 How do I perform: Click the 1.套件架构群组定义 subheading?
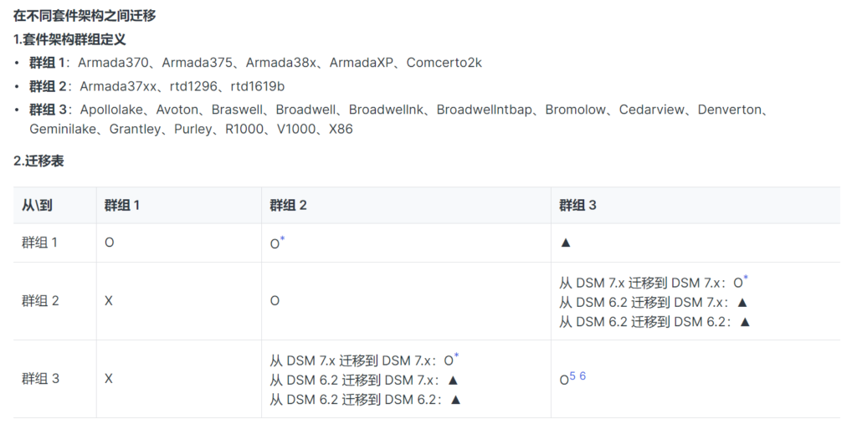click(x=69, y=39)
